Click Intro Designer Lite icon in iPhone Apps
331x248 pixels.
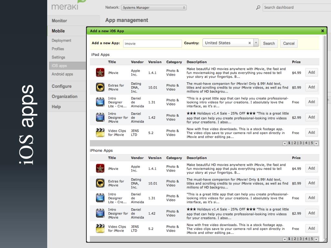[100, 198]
